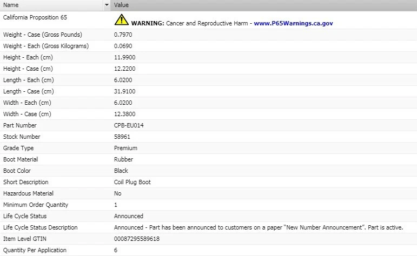Click the yellow warning triangle icon
Image resolution: width=417 pixels, height=256 pixels.
(121, 19)
